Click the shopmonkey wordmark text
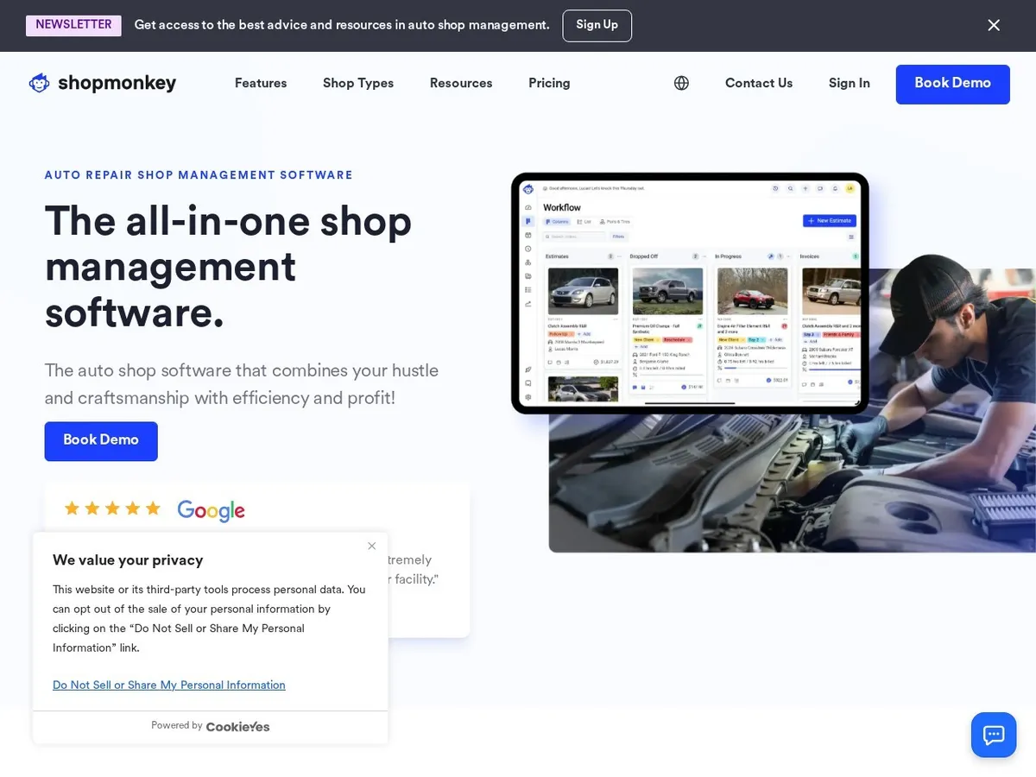 pos(117,83)
